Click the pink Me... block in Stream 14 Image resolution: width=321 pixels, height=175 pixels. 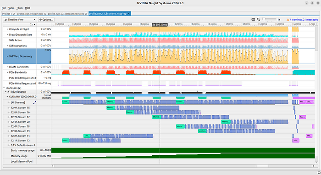[x=309, y=136]
